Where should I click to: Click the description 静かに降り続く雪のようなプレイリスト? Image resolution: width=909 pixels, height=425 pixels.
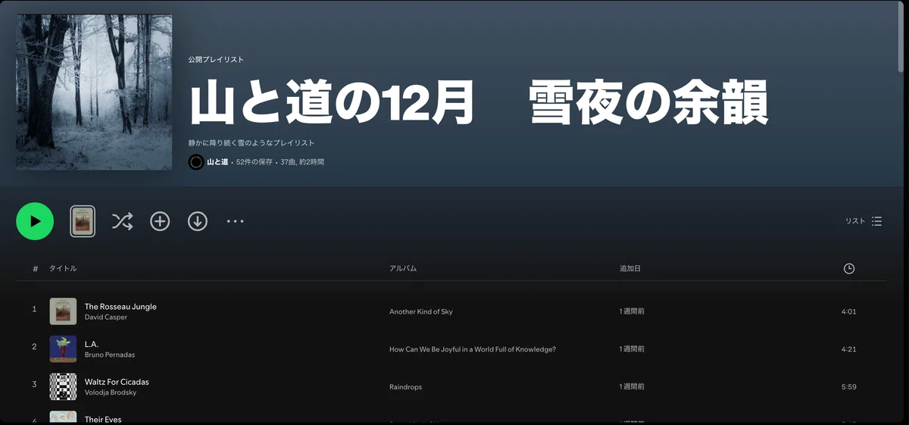251,142
